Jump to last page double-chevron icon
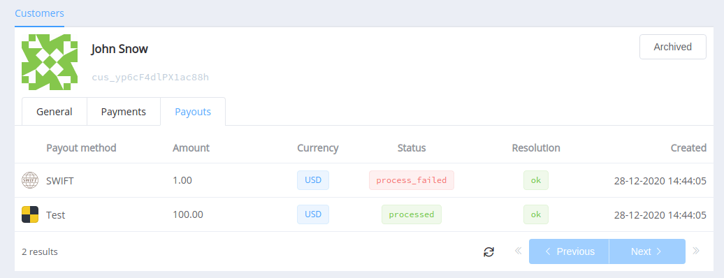 696,251
